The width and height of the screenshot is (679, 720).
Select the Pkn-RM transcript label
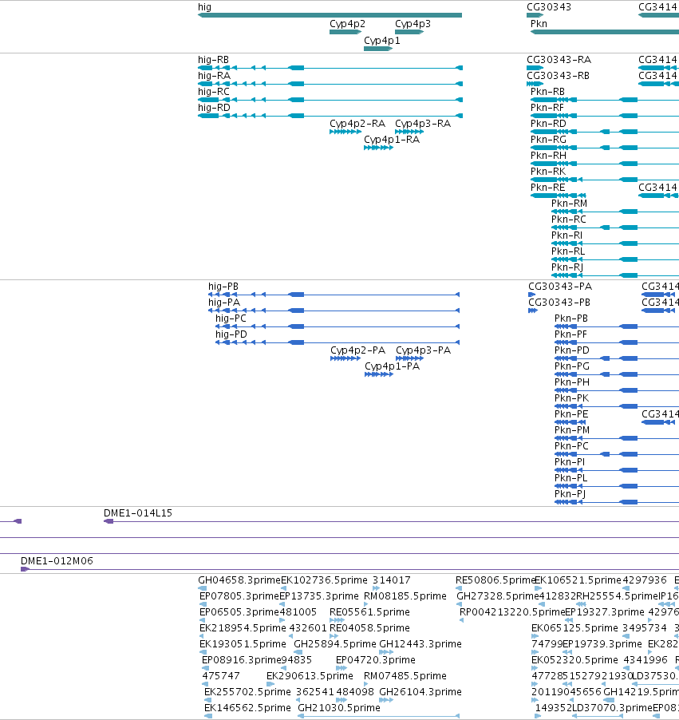pyautogui.click(x=569, y=204)
